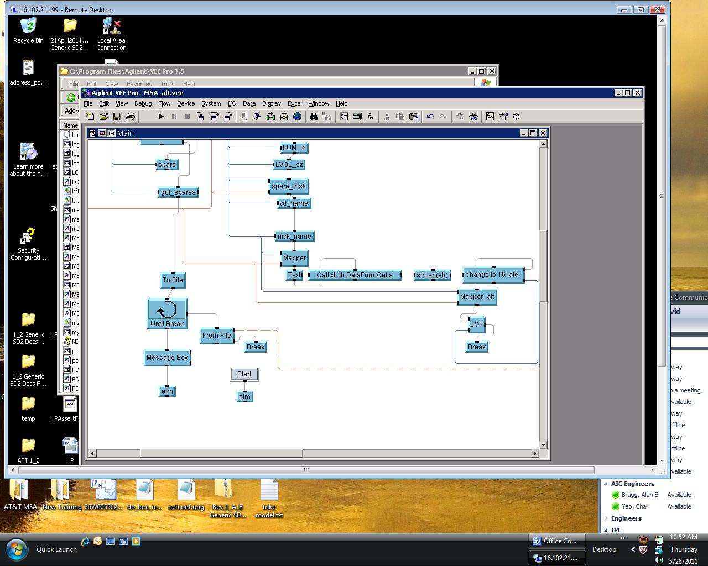Select the Until Break loop object
The image size is (708, 566).
coord(167,314)
